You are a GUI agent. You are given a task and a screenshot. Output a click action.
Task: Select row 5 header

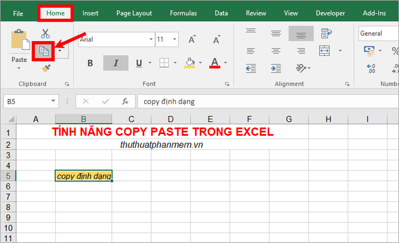coord(8,176)
